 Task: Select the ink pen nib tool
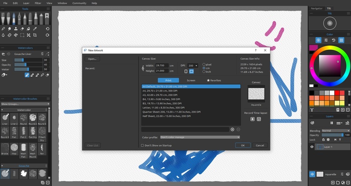(x=20, y=18)
